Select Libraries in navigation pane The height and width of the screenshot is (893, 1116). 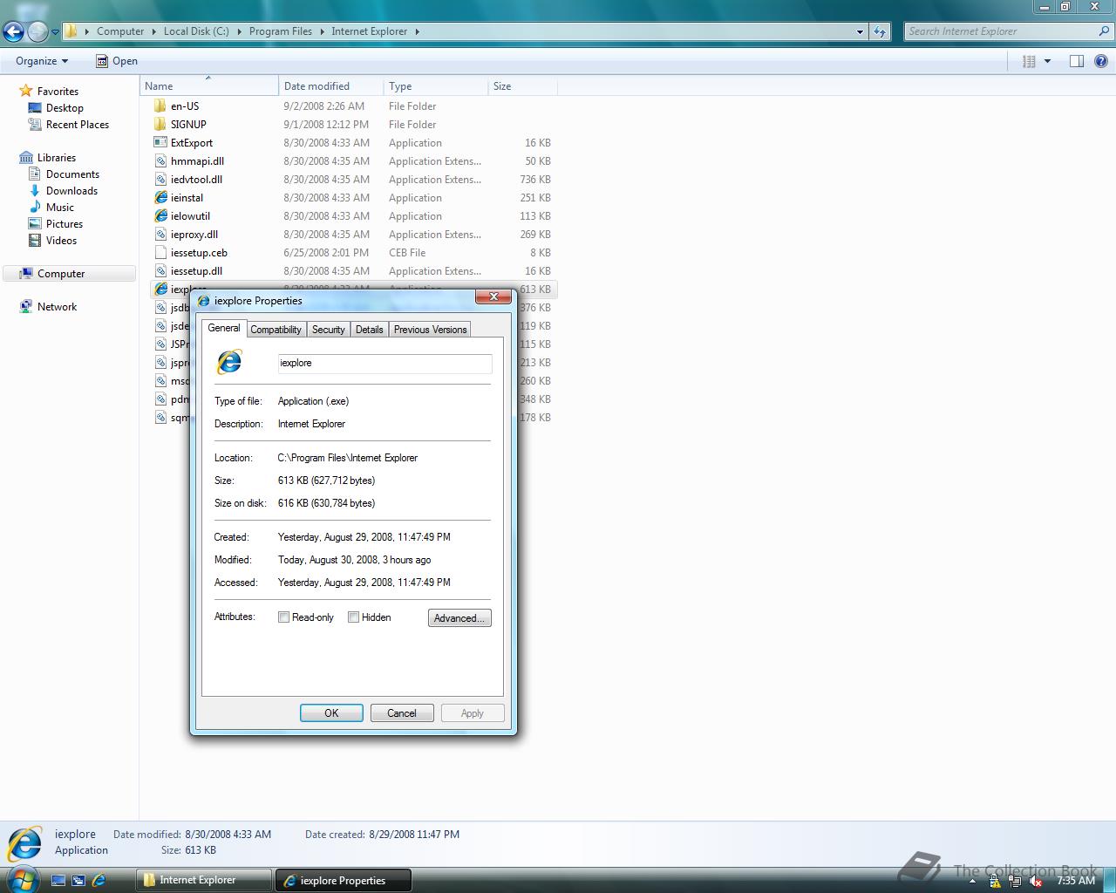(x=56, y=158)
